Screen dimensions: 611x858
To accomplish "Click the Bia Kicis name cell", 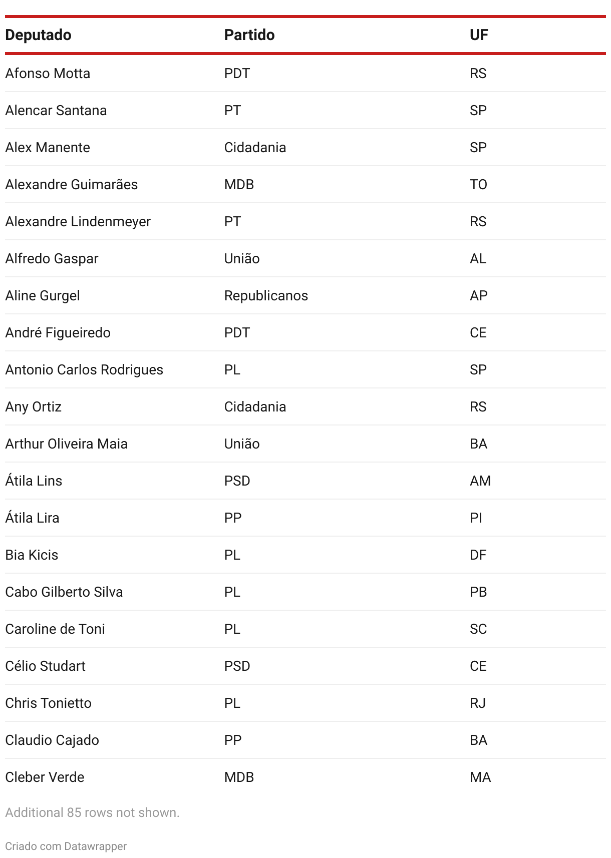I will coord(32,555).
